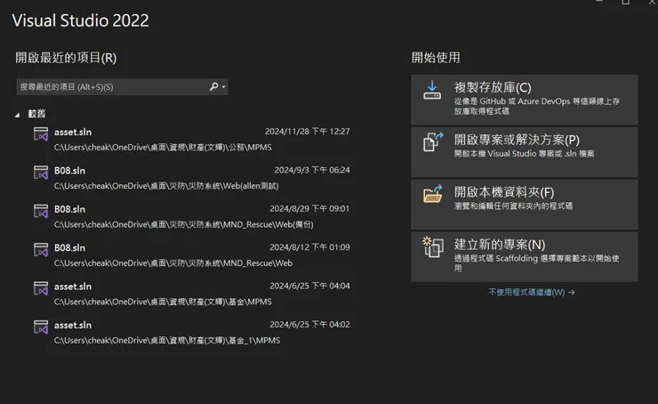Viewport: 658px width, 404px height.
Task: Click the clone repository download icon
Action: 432,90
